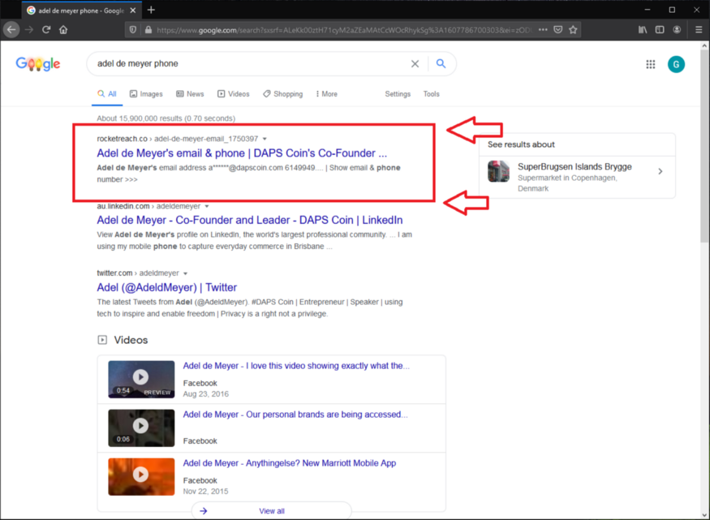Play the Marriott Mobile App video thumbnail

[x=141, y=475]
